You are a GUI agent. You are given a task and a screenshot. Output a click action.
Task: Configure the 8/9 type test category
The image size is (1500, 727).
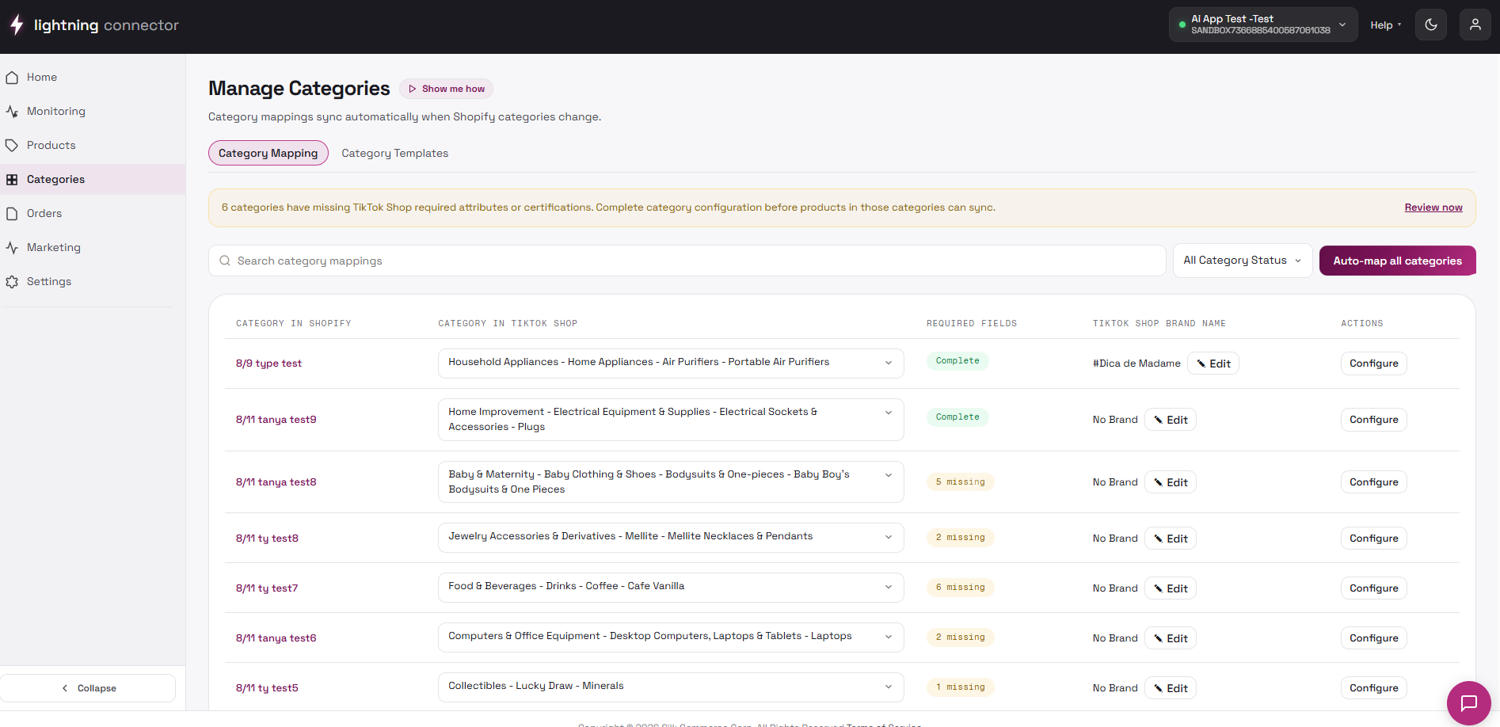1374,363
